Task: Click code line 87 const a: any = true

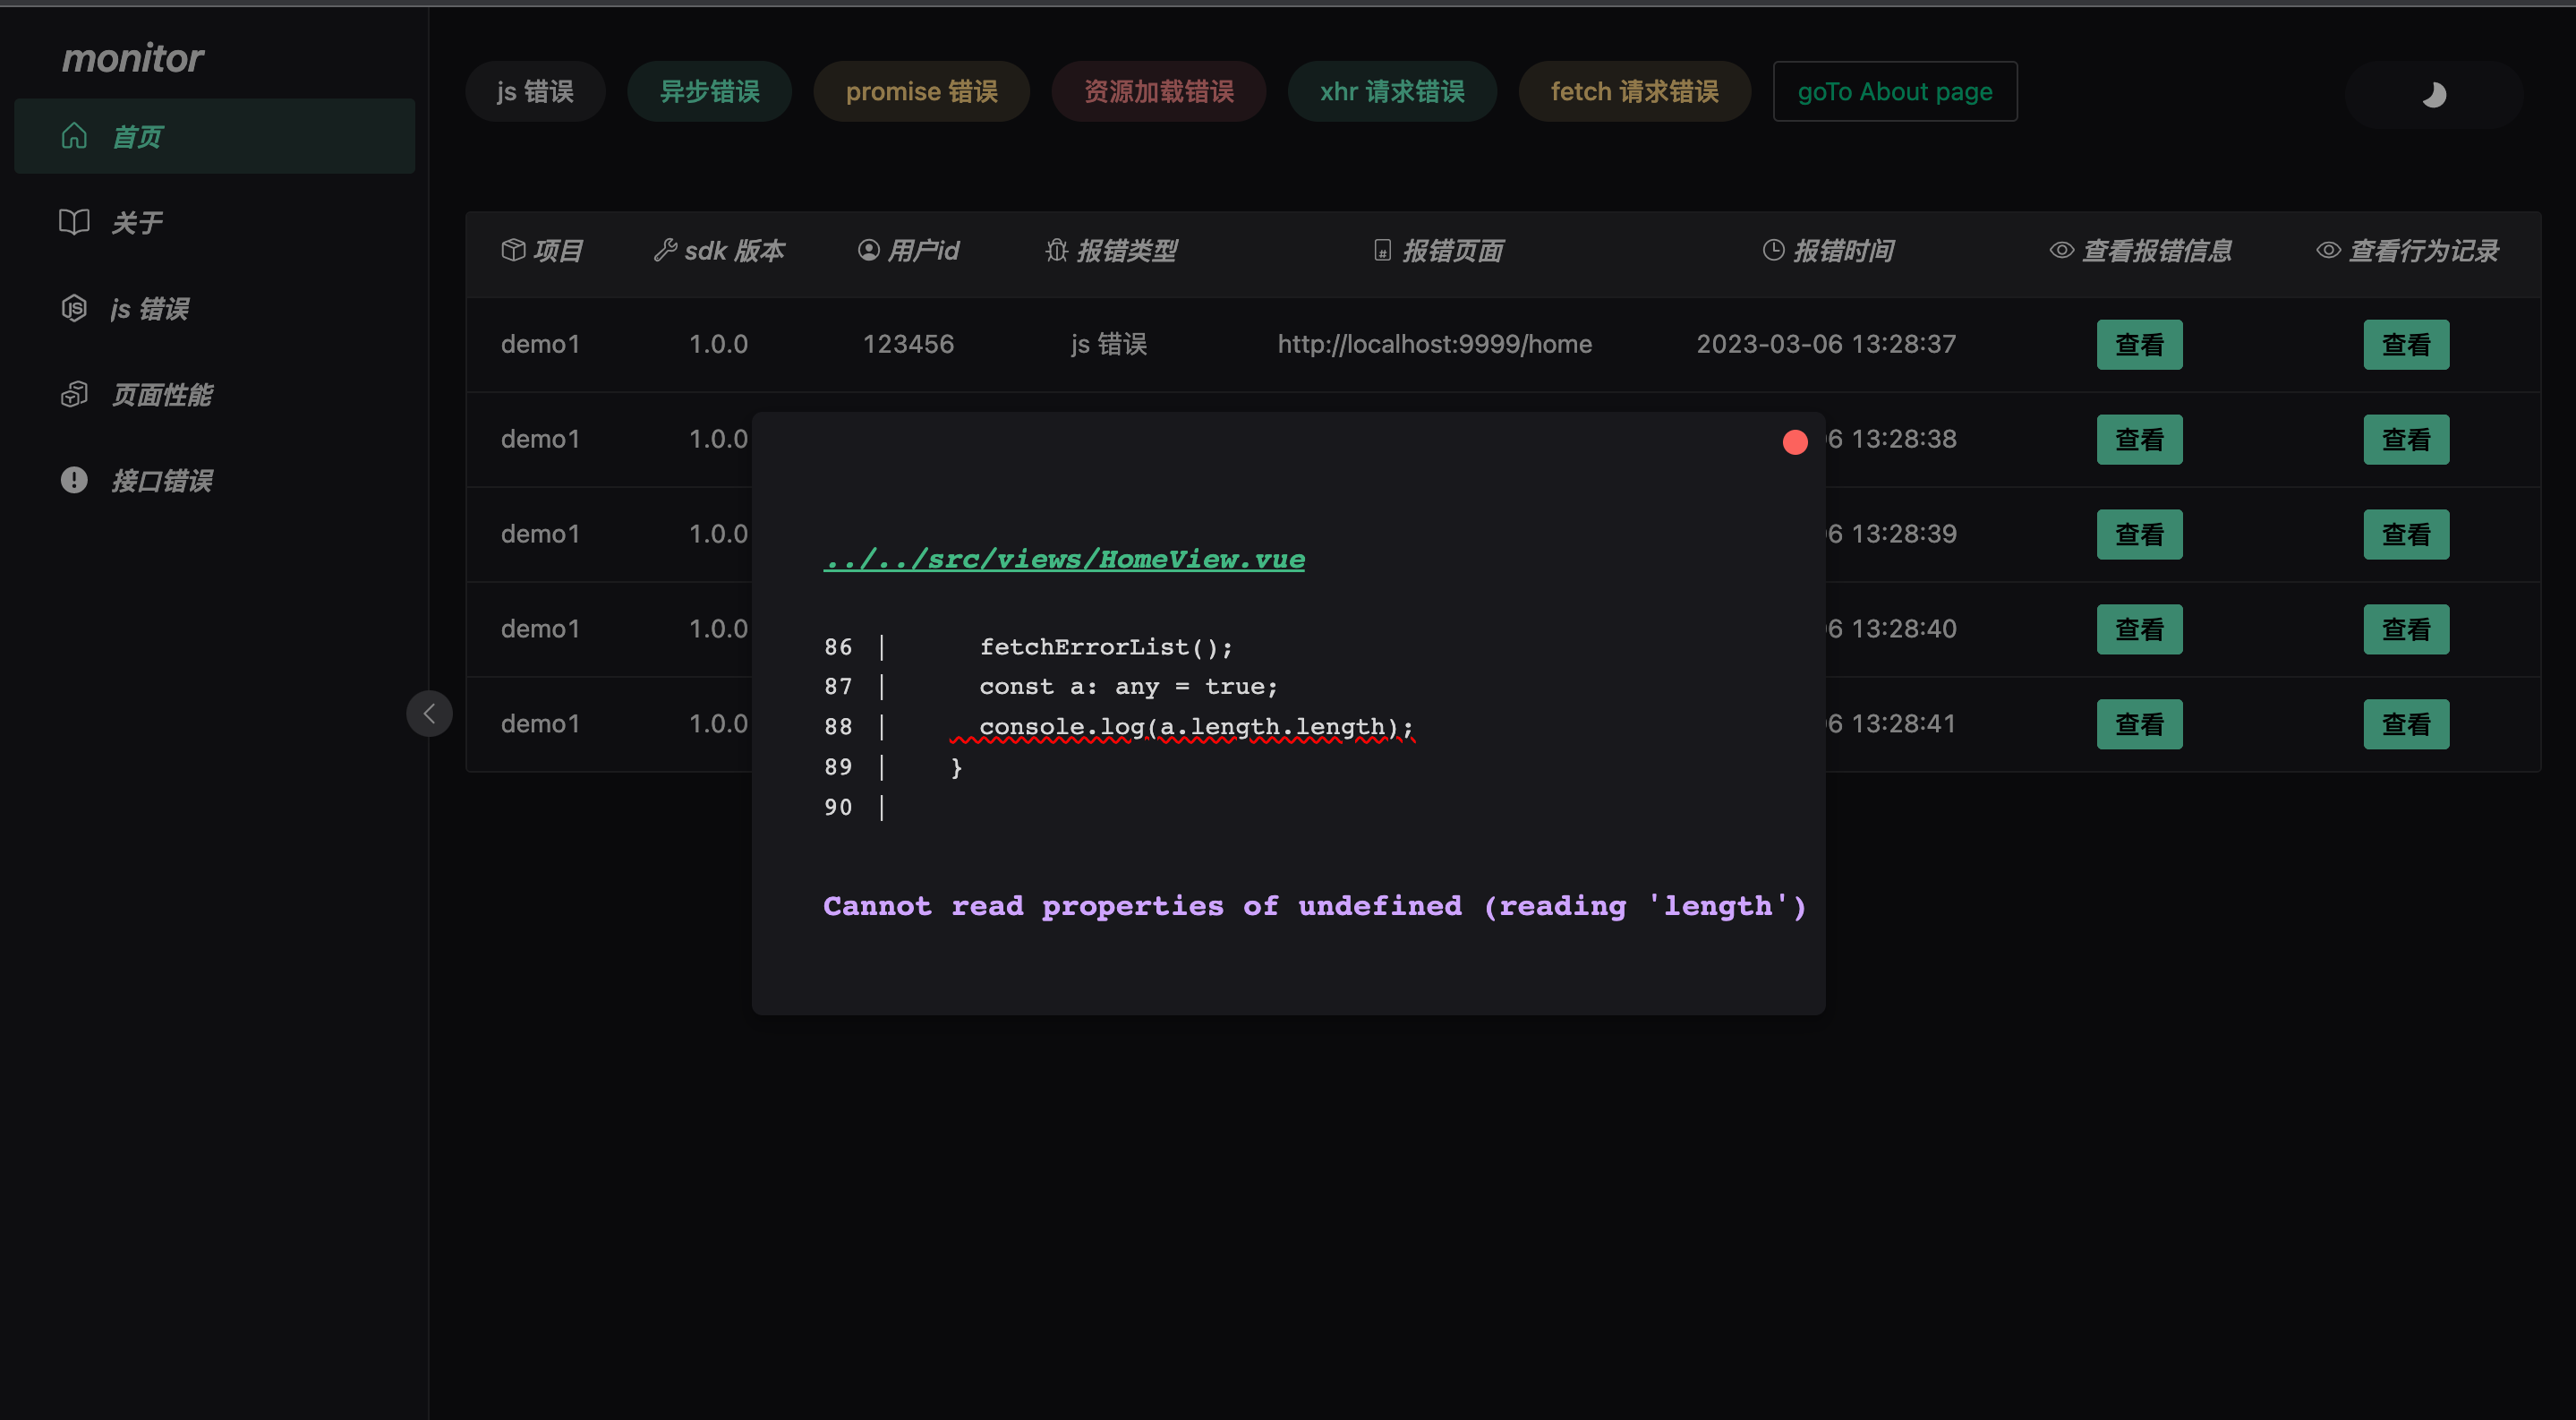Action: (1129, 687)
